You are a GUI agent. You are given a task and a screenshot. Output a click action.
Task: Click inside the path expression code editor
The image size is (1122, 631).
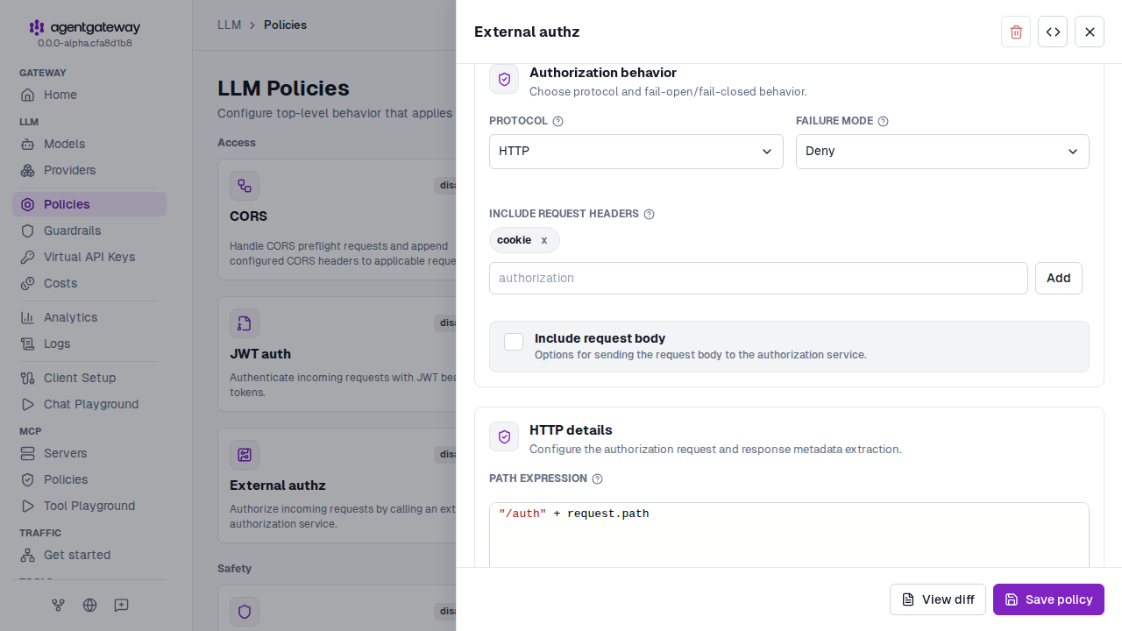789,535
